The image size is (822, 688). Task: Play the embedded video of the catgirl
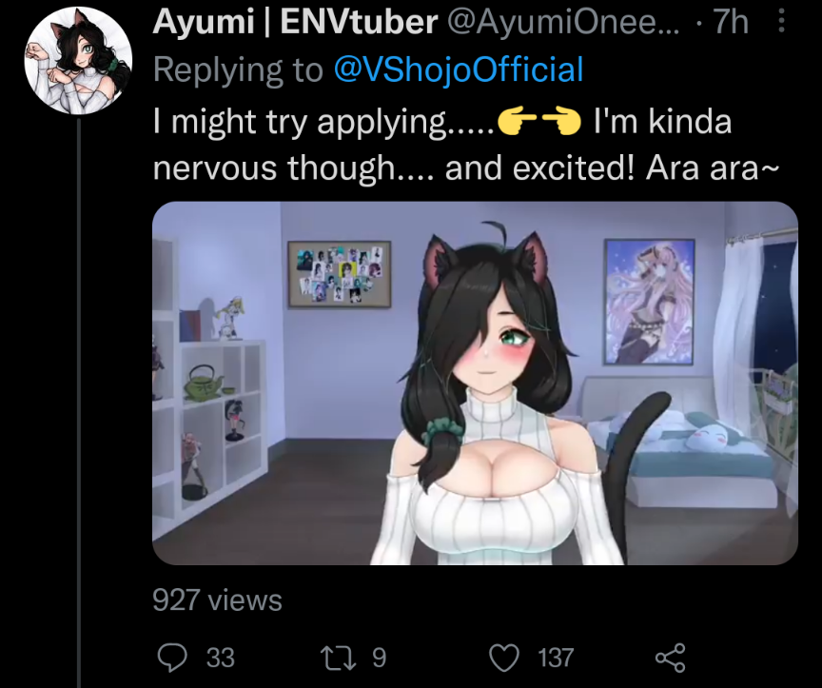point(475,383)
